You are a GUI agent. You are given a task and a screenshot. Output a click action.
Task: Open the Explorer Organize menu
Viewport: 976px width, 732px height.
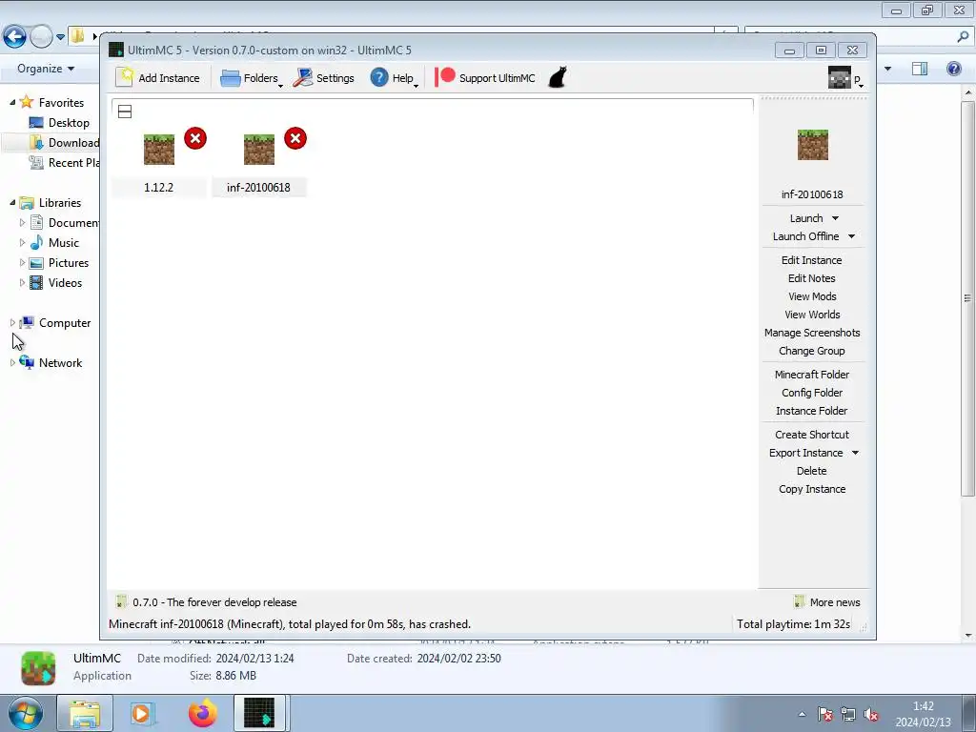point(46,69)
